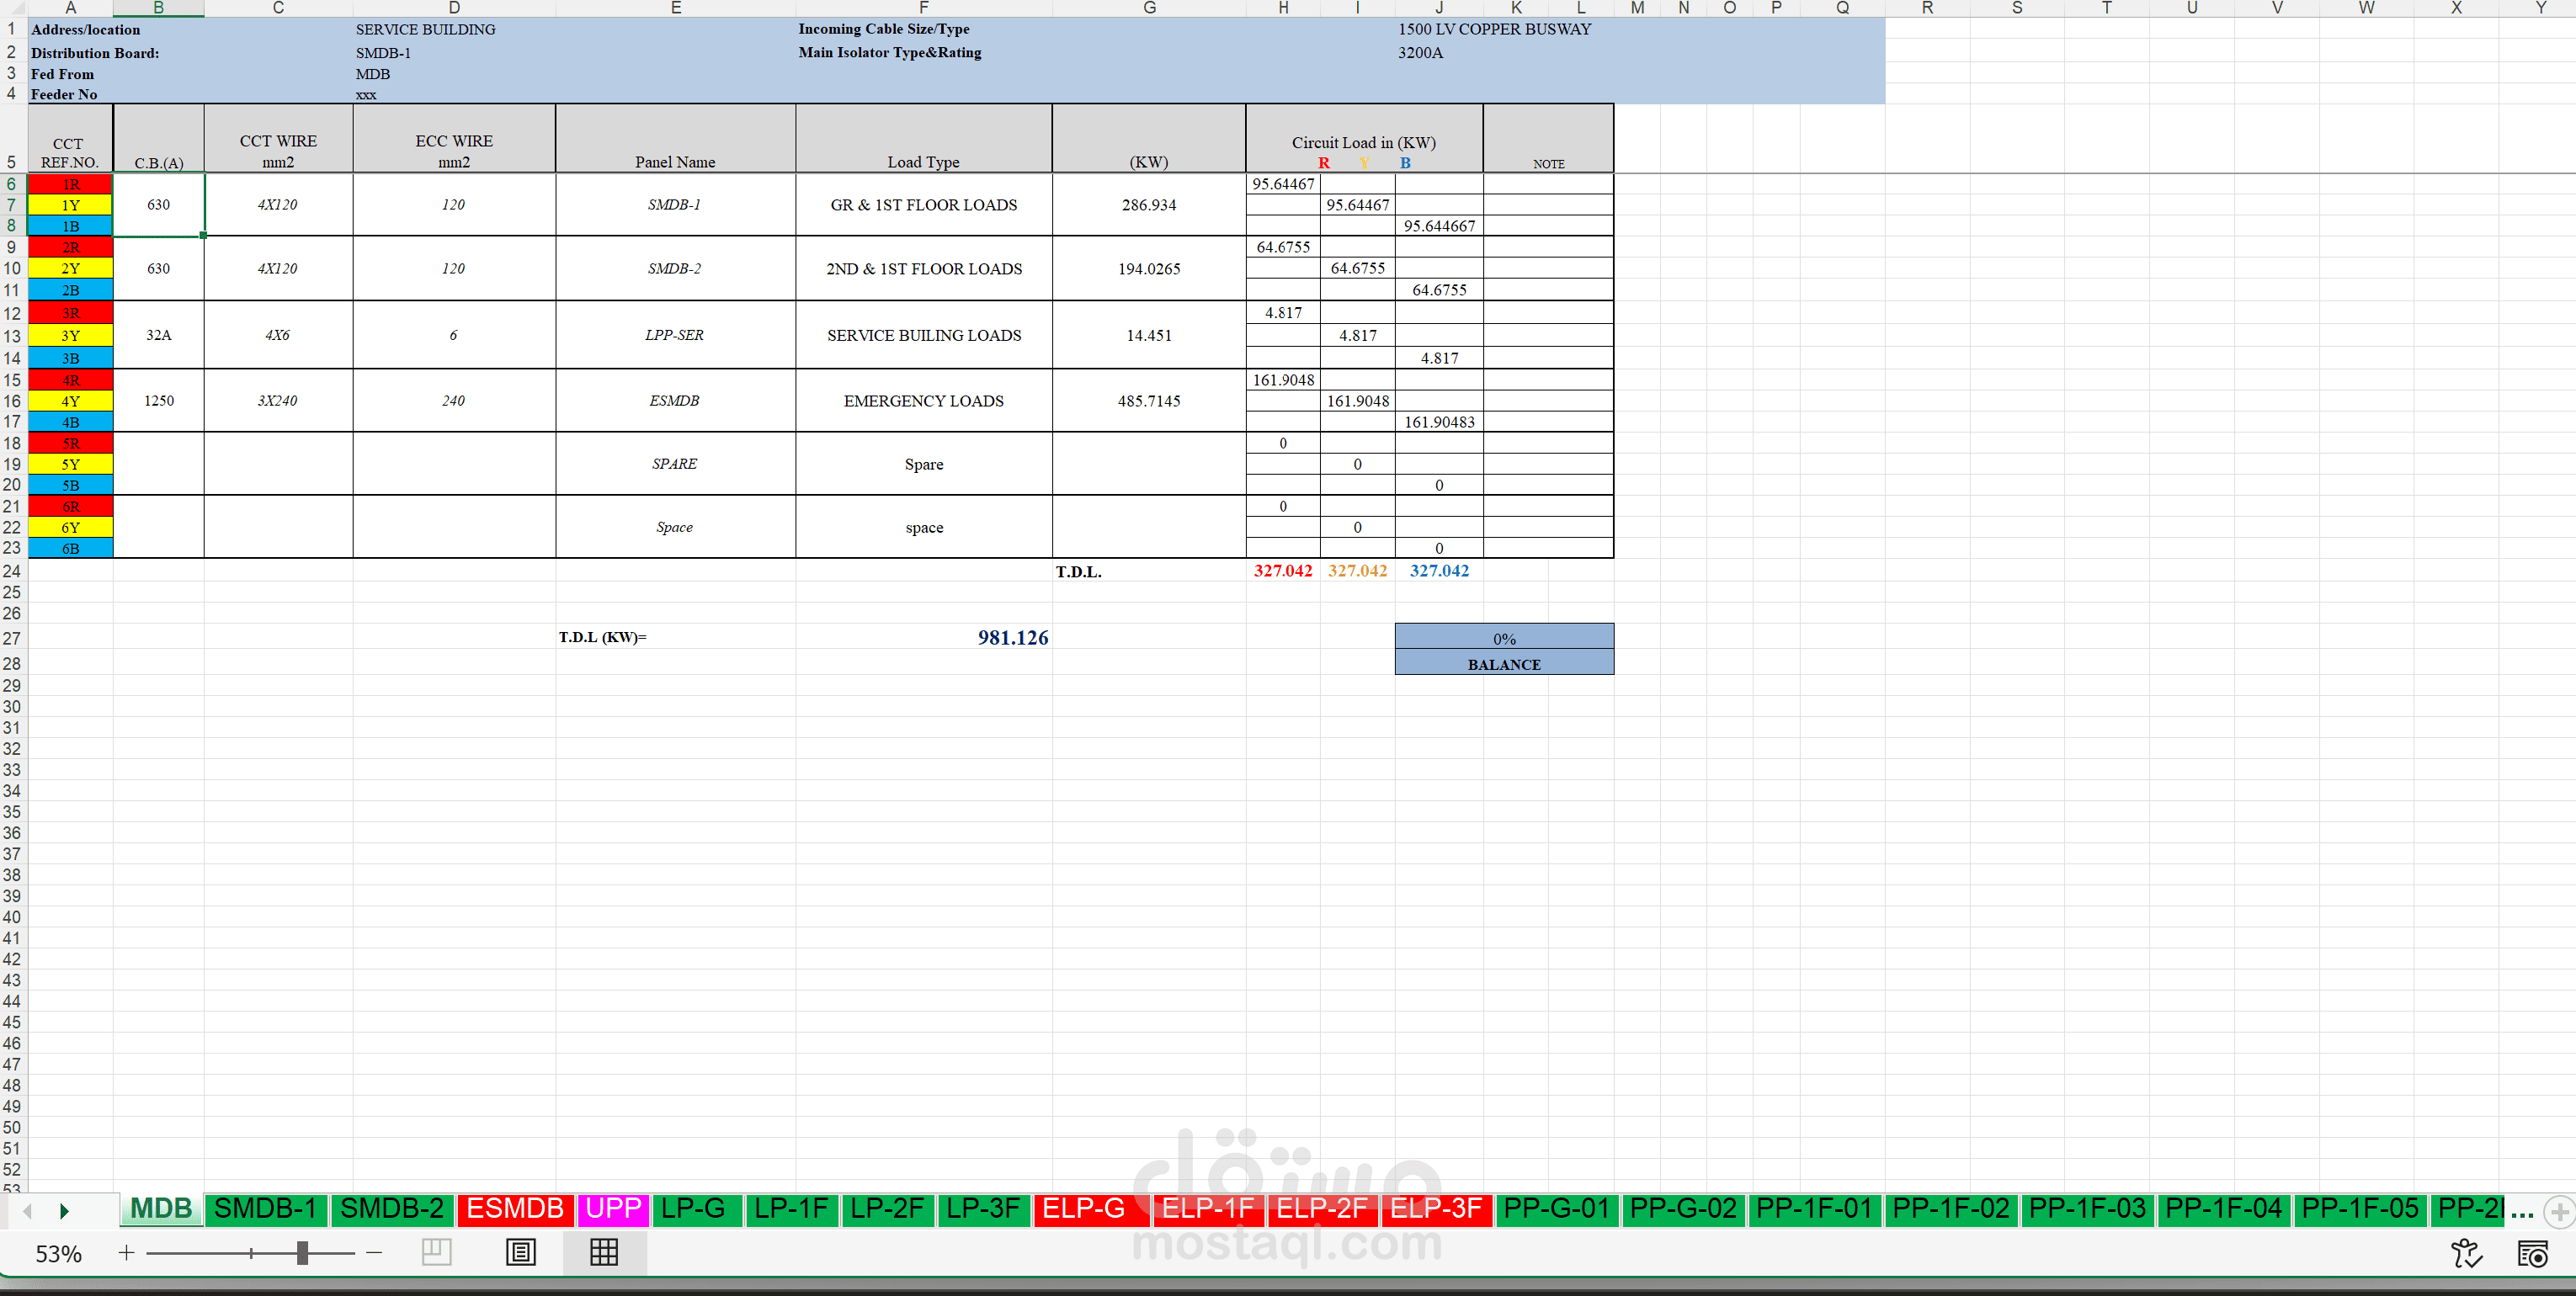Open the PP-1F-02 sheet tab

click(x=1951, y=1209)
